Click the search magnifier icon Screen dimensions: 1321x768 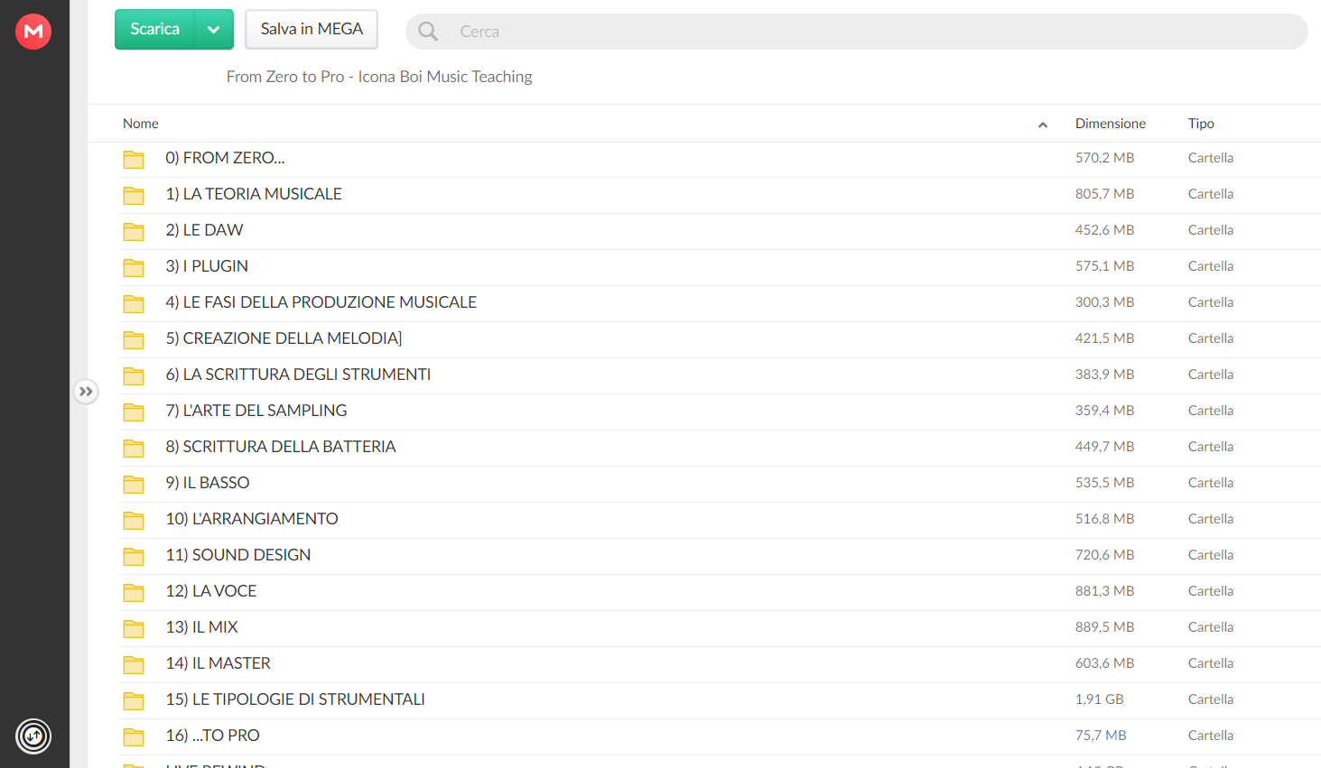428,32
